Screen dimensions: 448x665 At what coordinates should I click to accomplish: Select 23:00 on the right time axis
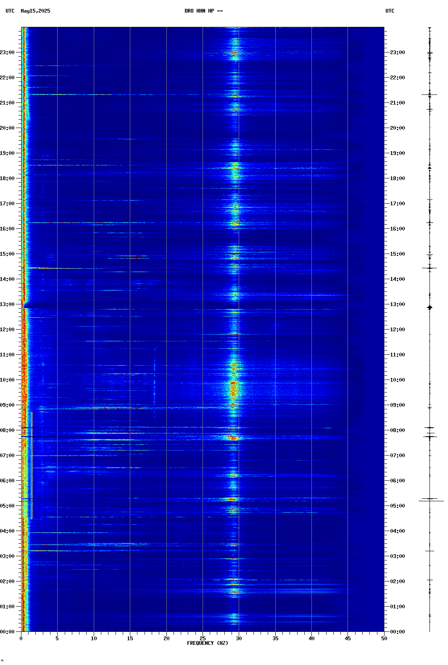tap(398, 52)
